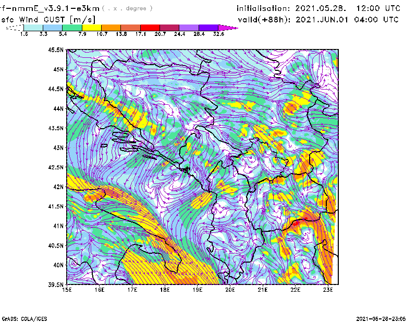Click the white dashed legend start arrow
This screenshot has width=417, height=322.
tap(15, 28)
